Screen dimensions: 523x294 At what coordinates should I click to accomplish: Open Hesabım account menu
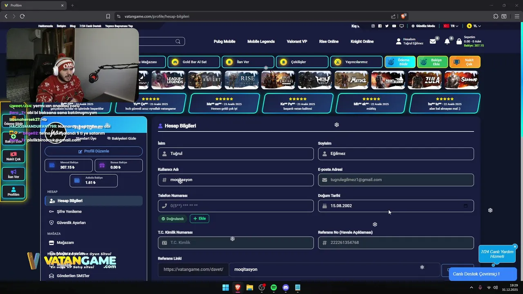tap(410, 41)
